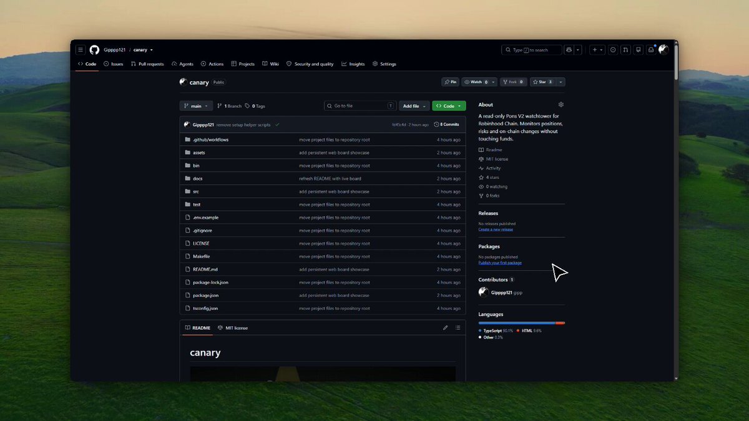
Task: Star the canary repository
Action: (542, 82)
